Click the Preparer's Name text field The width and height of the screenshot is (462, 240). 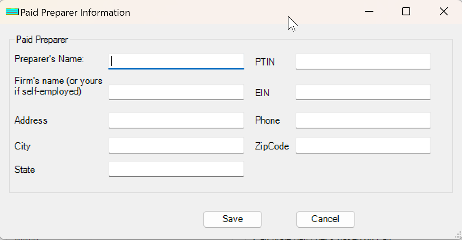(176, 61)
